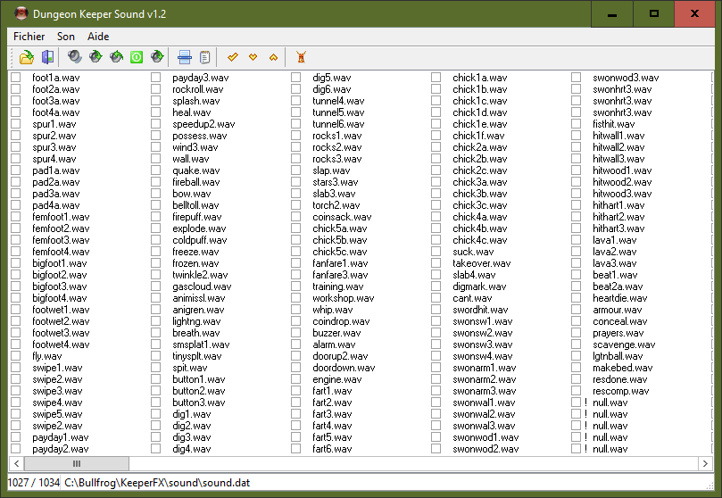Enable the swonwod3.wav checkbox

tap(576, 78)
